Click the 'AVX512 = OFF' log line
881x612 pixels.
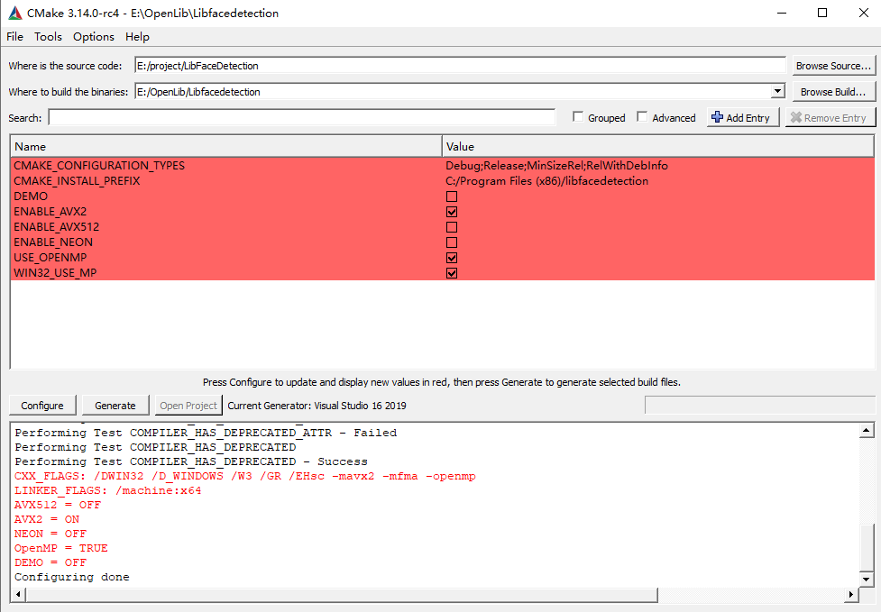click(58, 505)
